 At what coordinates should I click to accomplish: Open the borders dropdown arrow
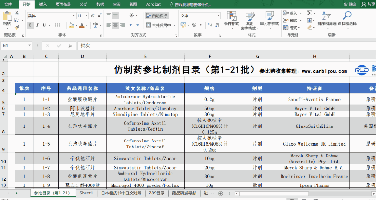(x=63, y=25)
